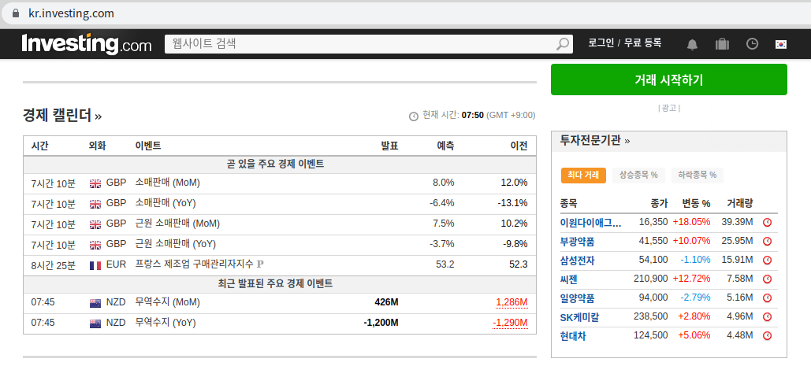Click the 무료 등록 link

642,43
